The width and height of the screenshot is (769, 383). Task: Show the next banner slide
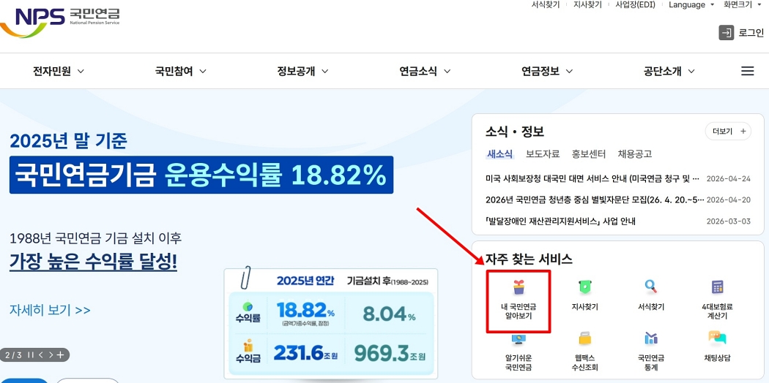coord(50,355)
